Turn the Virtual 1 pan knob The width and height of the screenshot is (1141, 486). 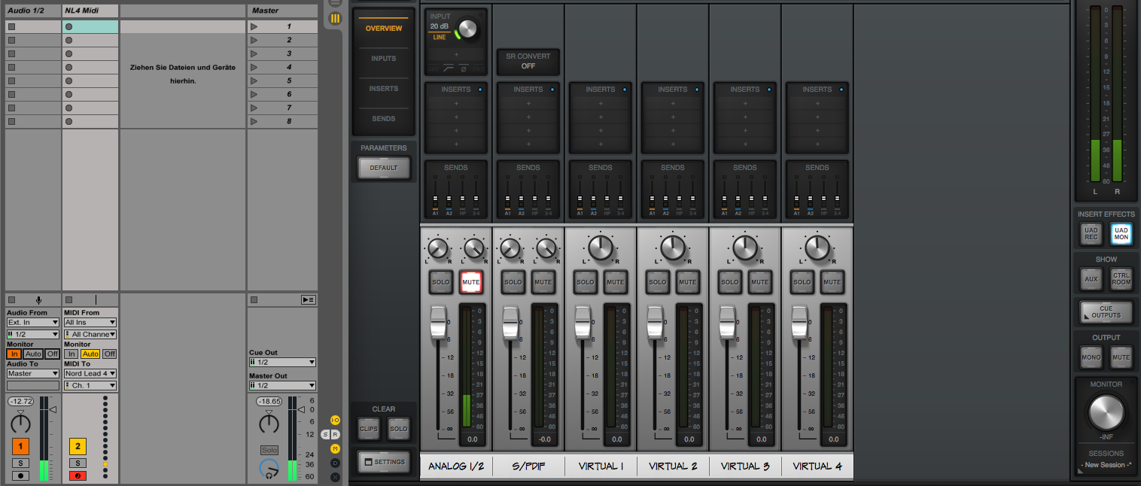click(601, 248)
